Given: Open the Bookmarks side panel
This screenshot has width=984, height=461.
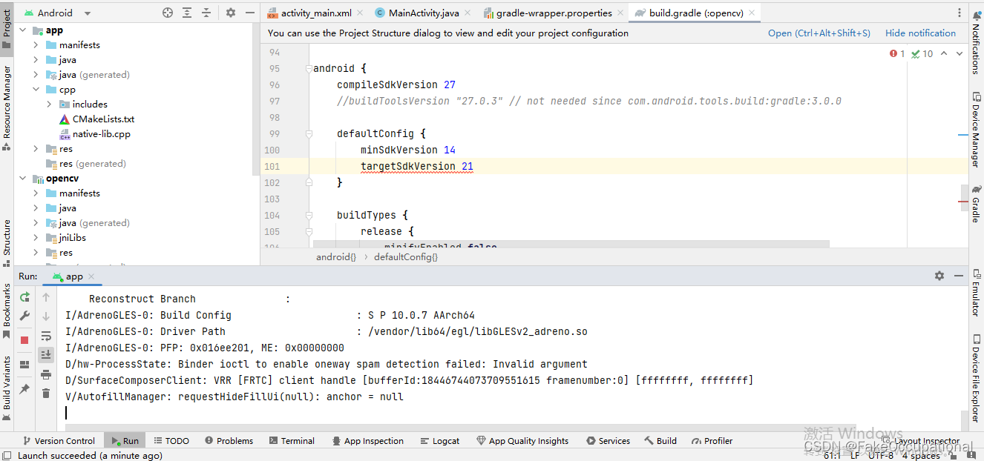Looking at the screenshot, I should click(7, 311).
